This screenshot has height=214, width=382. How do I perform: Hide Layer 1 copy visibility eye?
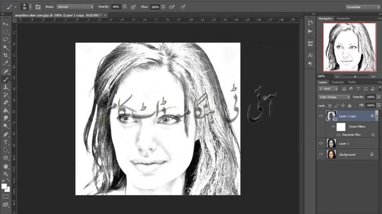(321, 116)
